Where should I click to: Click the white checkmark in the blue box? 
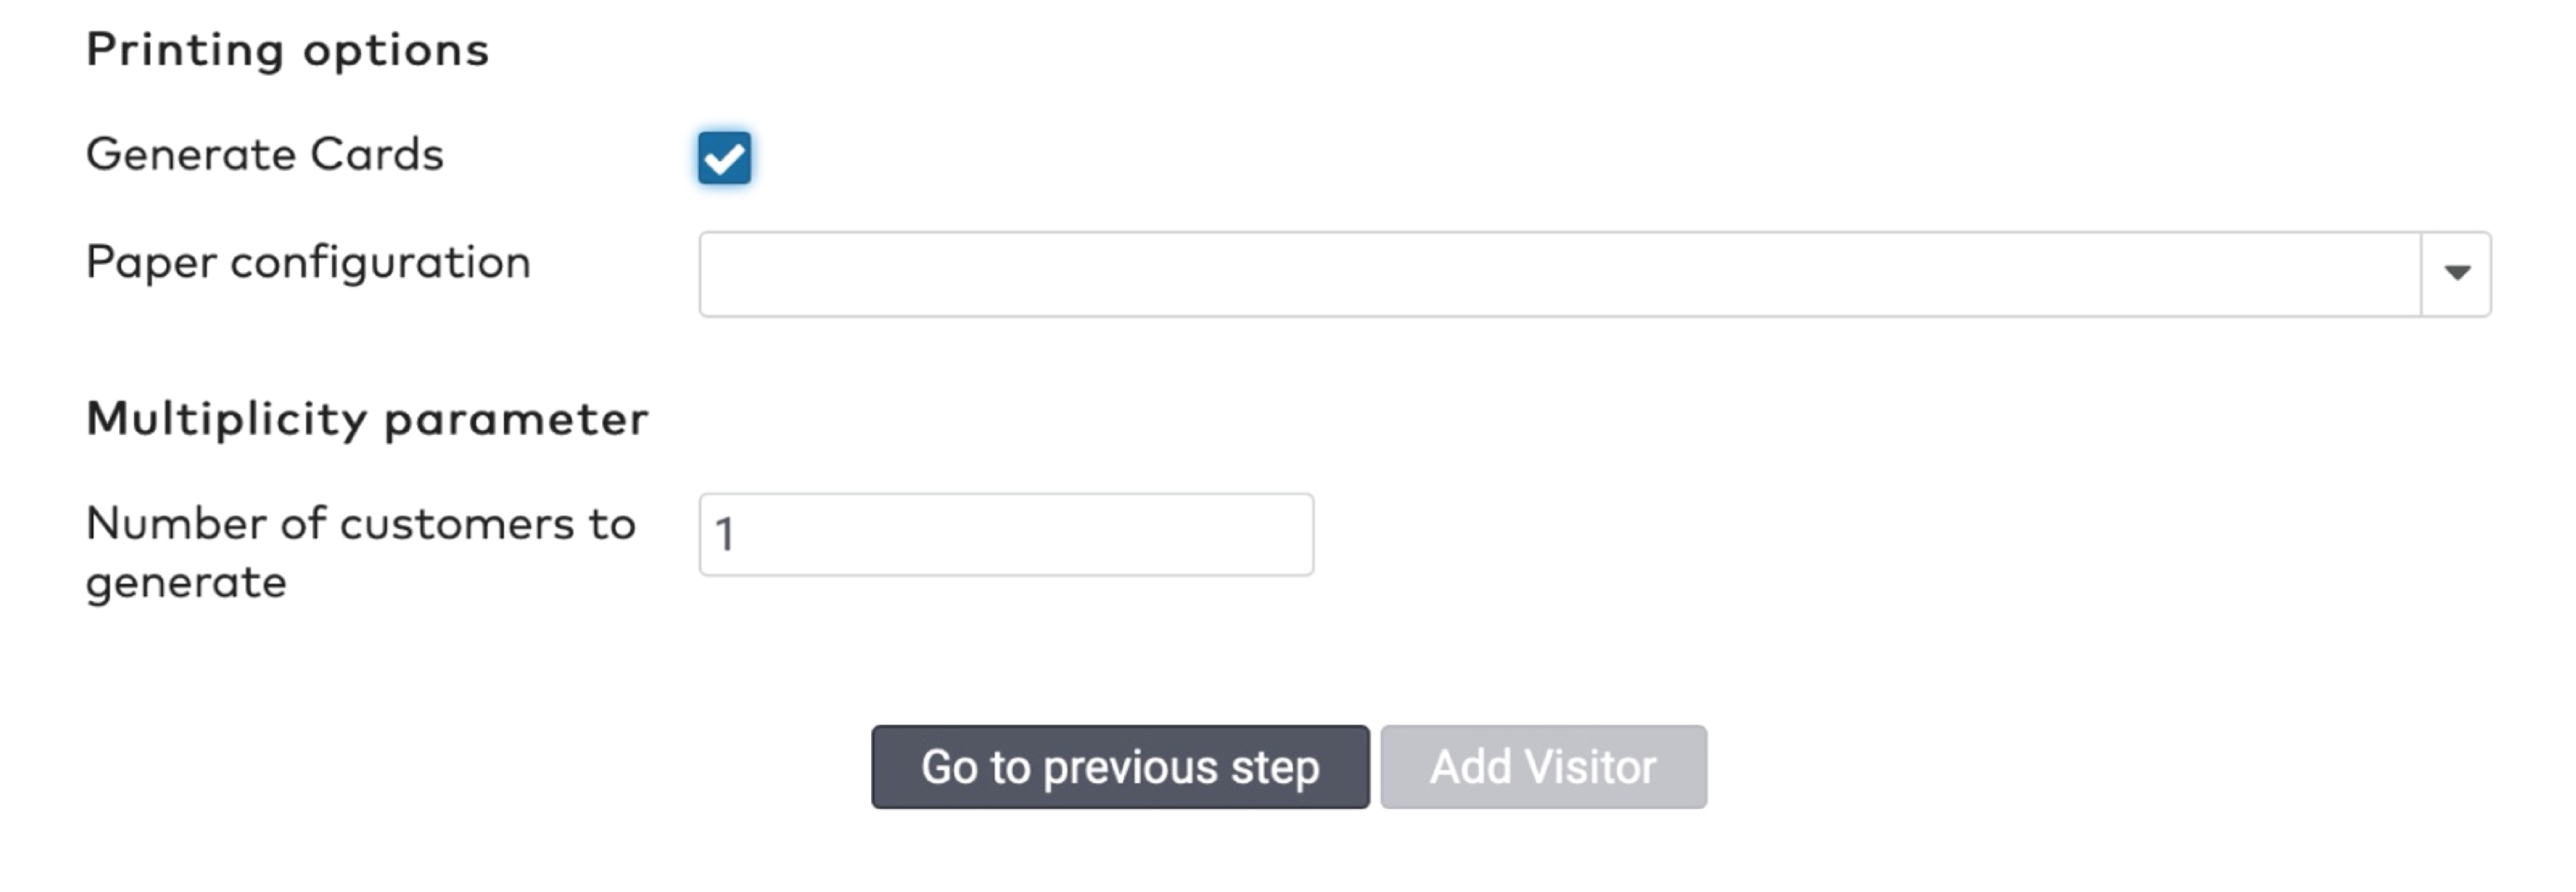coord(724,158)
